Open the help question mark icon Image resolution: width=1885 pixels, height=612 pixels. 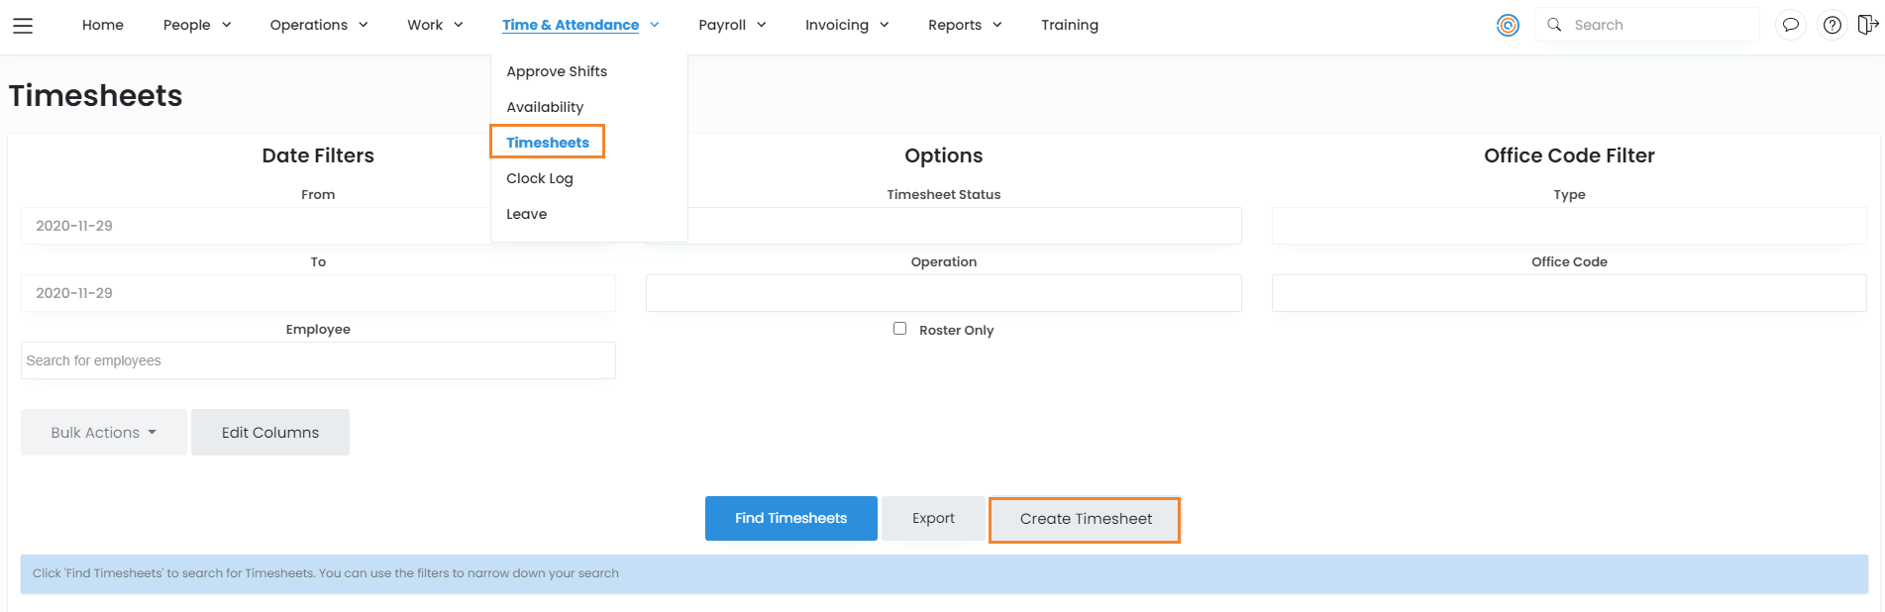(1833, 26)
